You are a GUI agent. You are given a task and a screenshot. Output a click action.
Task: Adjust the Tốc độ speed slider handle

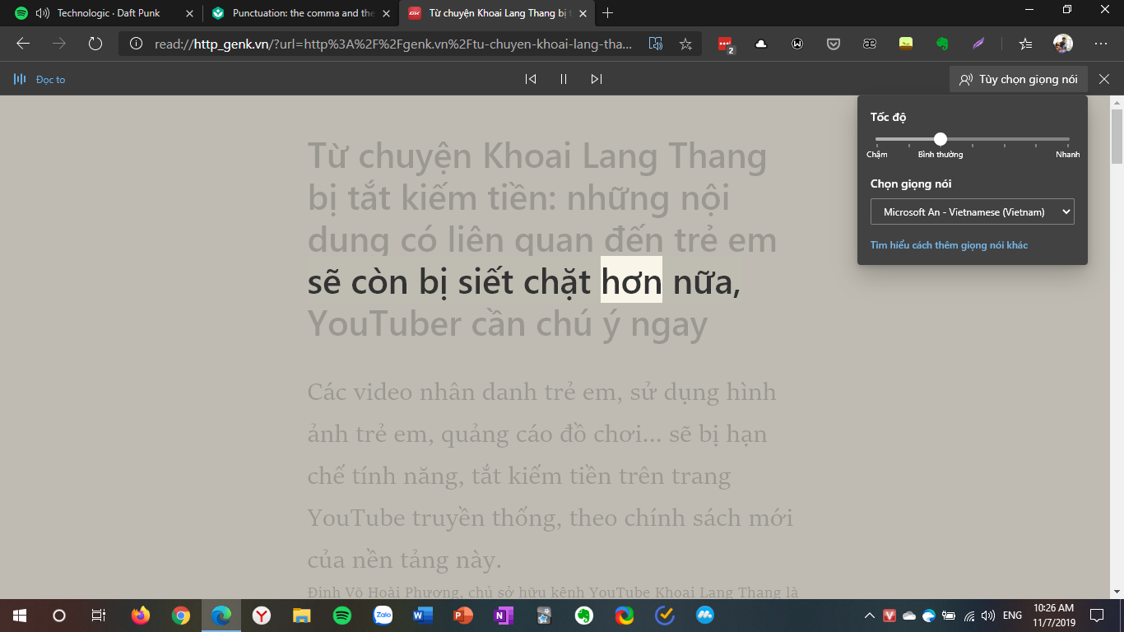tap(941, 139)
